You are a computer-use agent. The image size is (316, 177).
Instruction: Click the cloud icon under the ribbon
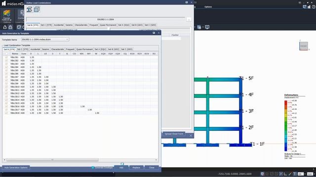[19, 27]
